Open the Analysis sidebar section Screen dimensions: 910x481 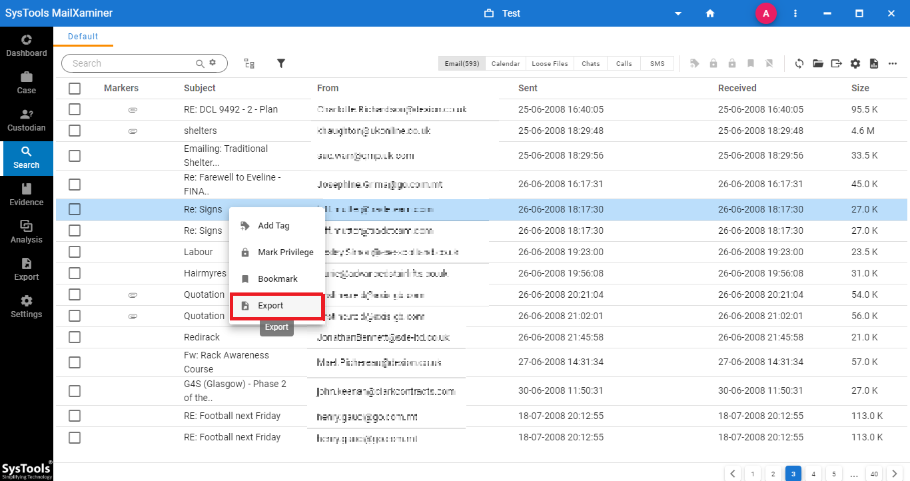pos(27,232)
